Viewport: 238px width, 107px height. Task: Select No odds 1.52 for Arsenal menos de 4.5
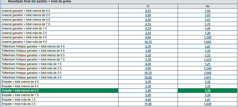[207, 11]
